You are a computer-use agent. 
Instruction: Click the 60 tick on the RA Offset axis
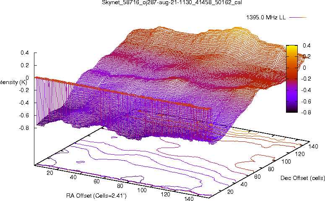[x=96, y=181]
